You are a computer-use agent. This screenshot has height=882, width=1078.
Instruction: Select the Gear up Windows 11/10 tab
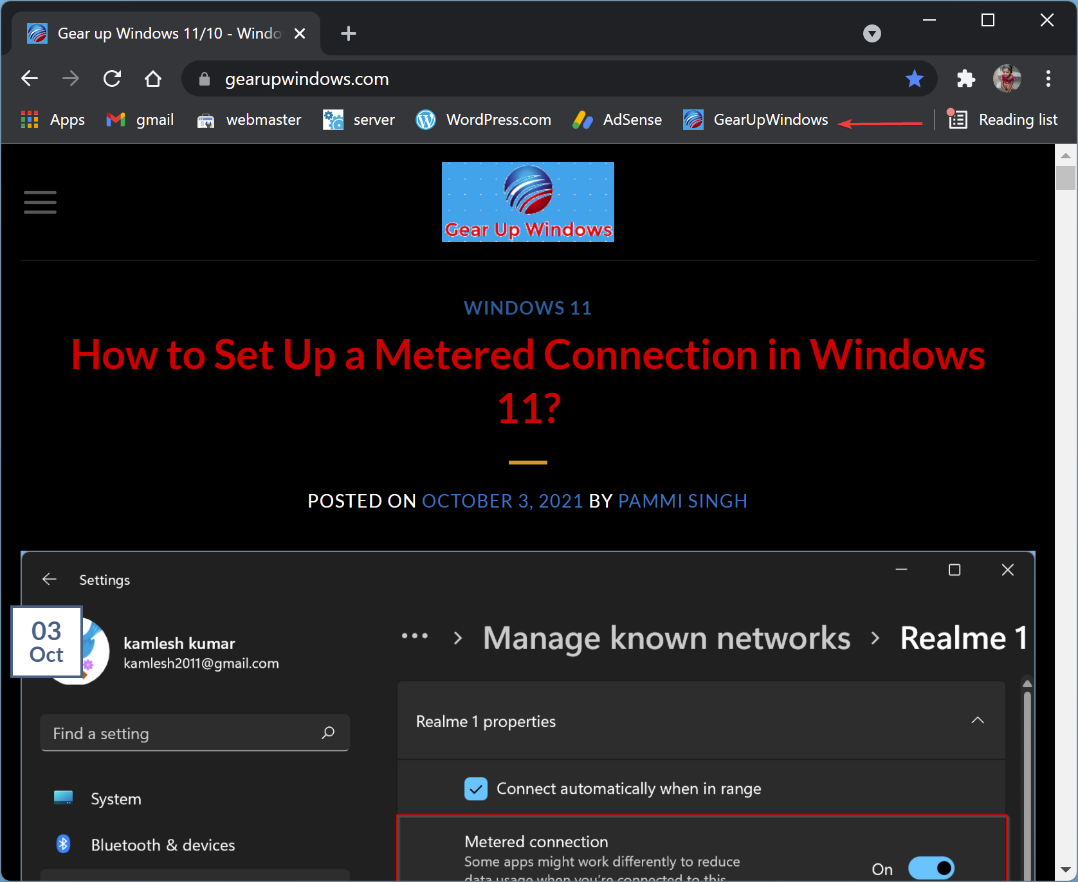pos(165,33)
